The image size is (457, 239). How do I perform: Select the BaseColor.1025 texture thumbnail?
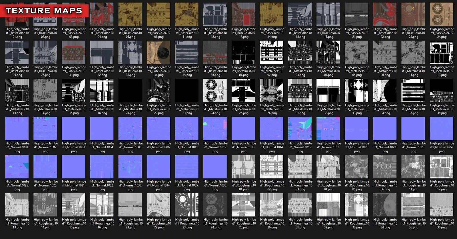(17, 52)
